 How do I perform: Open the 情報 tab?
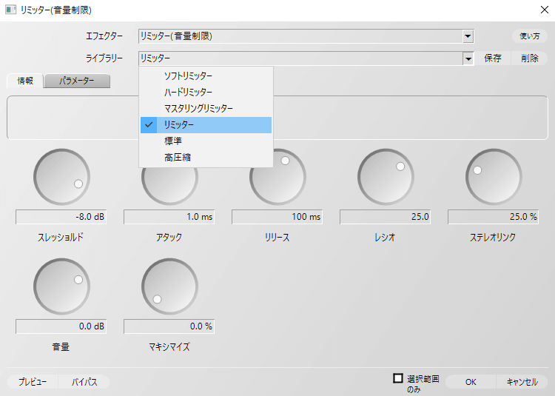click(x=25, y=81)
